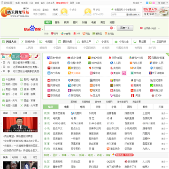Open the 天猫商城 icon link
The width and height of the screenshot is (169, 169).
49,68
